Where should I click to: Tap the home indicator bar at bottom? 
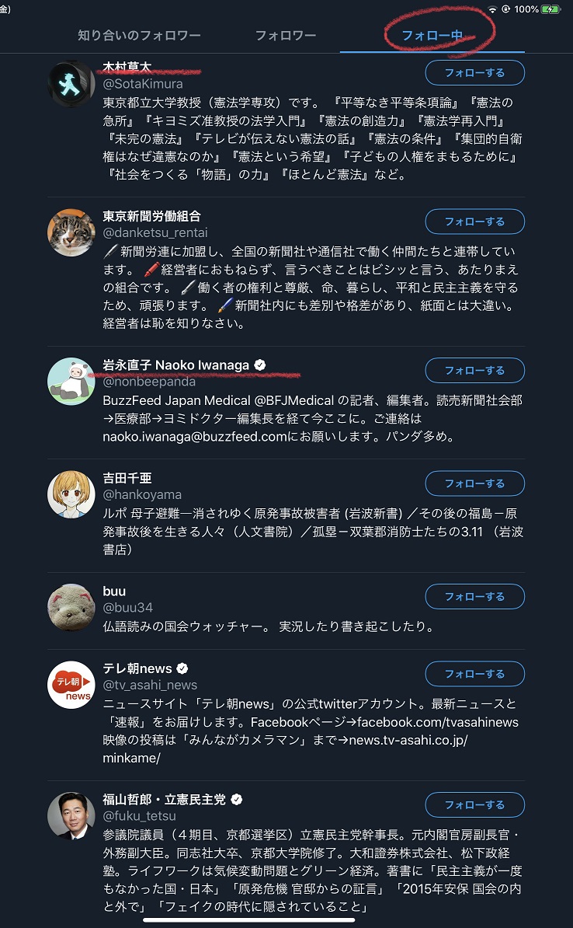(249, 919)
